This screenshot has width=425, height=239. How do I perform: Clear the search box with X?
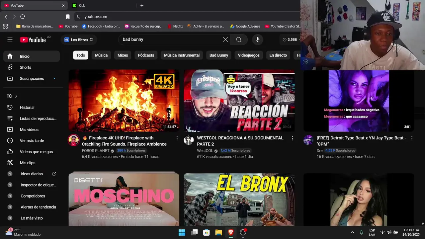(225, 40)
